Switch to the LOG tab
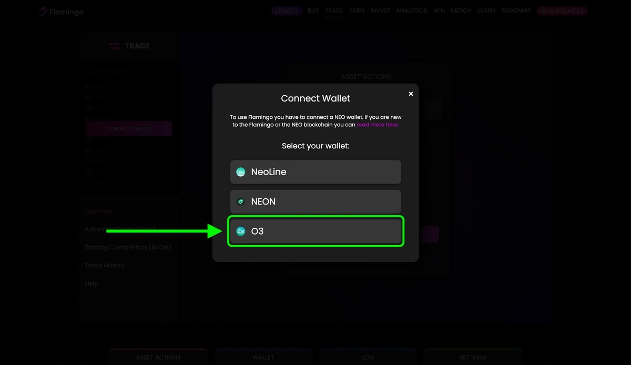Viewport: 631px width, 365px height. point(368,357)
